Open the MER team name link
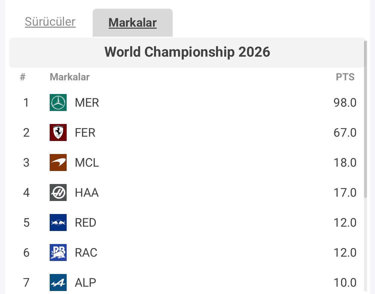This screenshot has height=294, width=375. 87,103
